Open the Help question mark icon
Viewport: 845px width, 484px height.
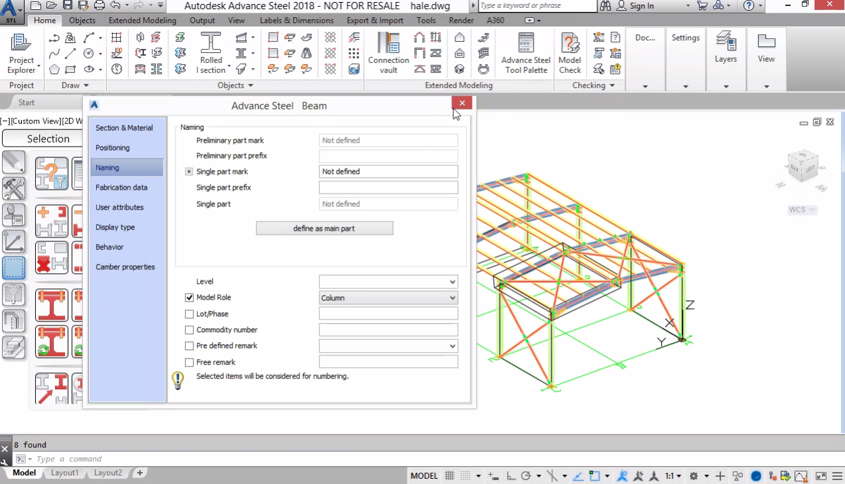[749, 5]
